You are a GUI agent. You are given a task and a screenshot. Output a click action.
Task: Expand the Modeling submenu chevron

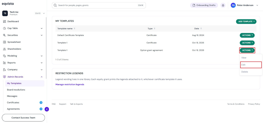pyautogui.click(x=42, y=56)
